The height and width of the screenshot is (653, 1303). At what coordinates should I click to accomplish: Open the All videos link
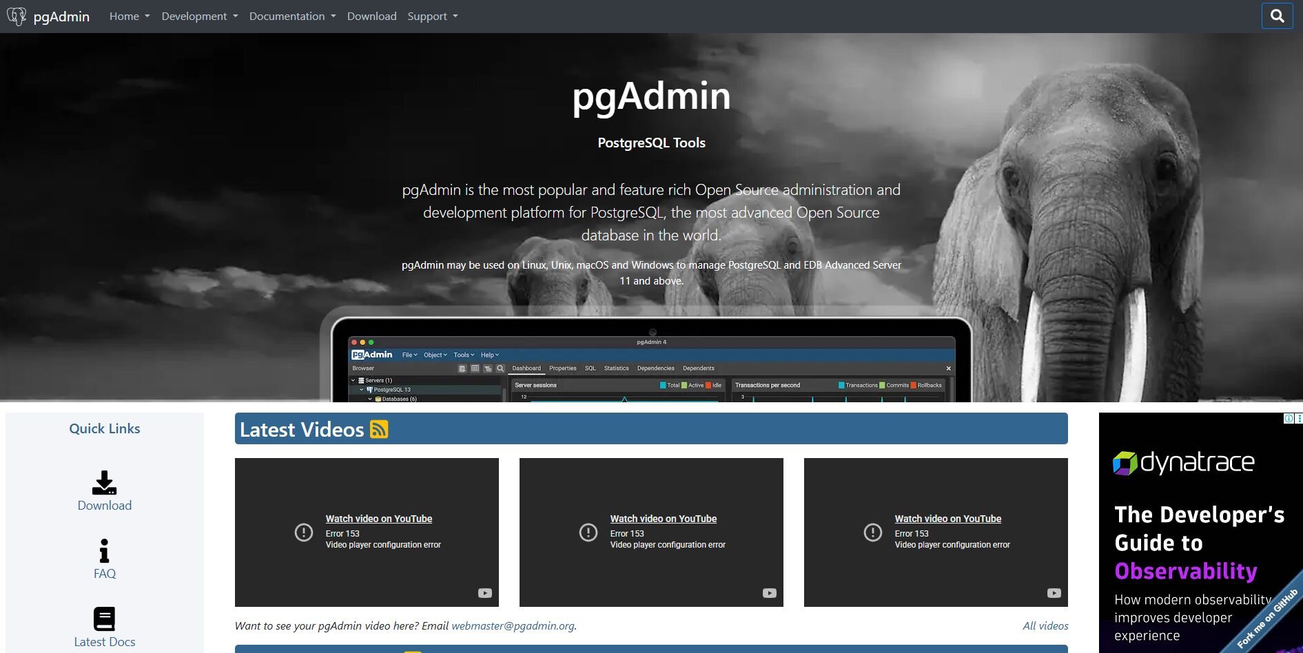pyautogui.click(x=1045, y=625)
